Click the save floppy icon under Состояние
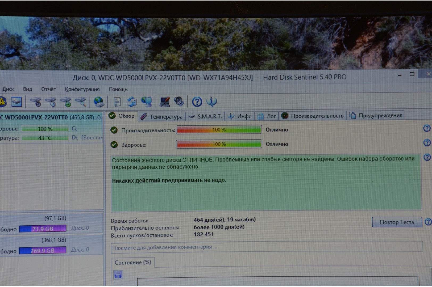The width and height of the screenshot is (432, 287). point(118,275)
